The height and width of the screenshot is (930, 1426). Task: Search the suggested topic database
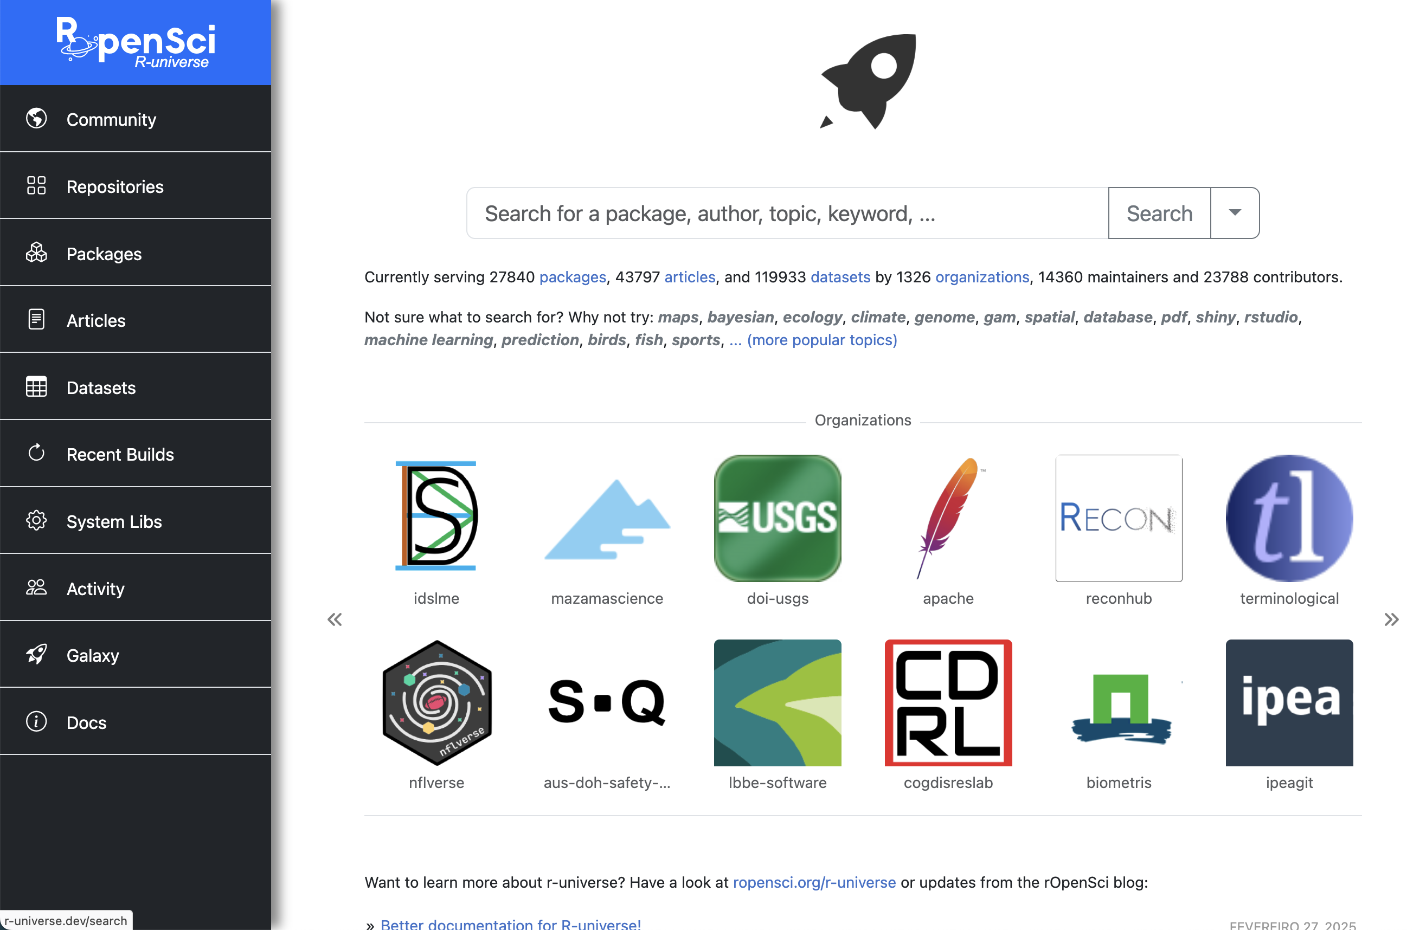click(x=1117, y=317)
